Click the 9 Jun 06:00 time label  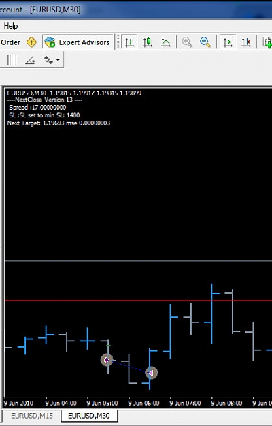143,404
